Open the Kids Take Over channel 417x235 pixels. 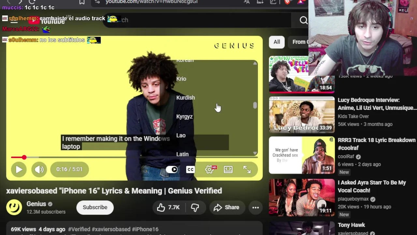click(353, 116)
